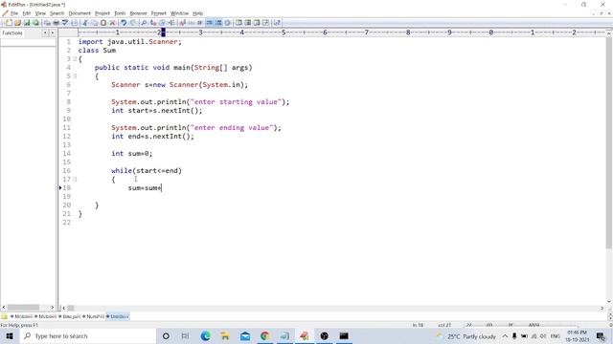Click the folder icon beside the document tabs

coord(4,316)
